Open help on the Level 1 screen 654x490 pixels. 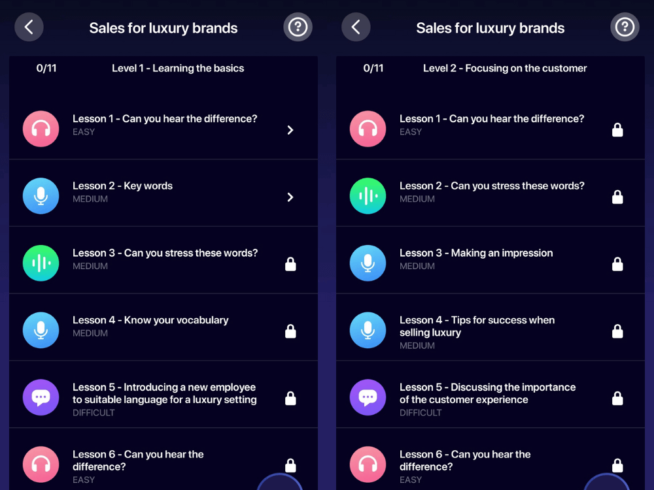pyautogui.click(x=298, y=27)
